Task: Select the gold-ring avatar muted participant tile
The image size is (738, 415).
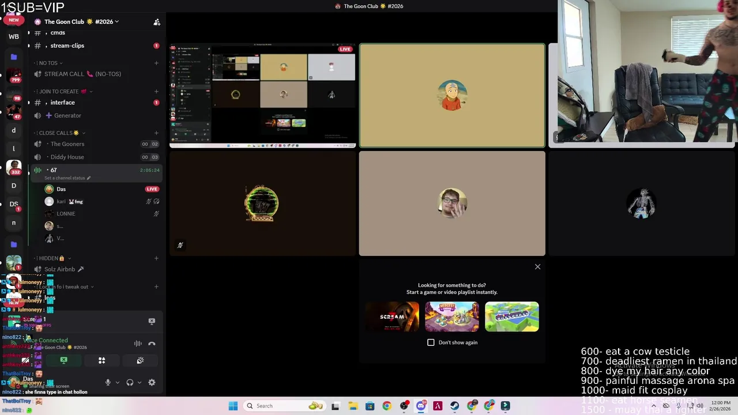Action: (263, 203)
